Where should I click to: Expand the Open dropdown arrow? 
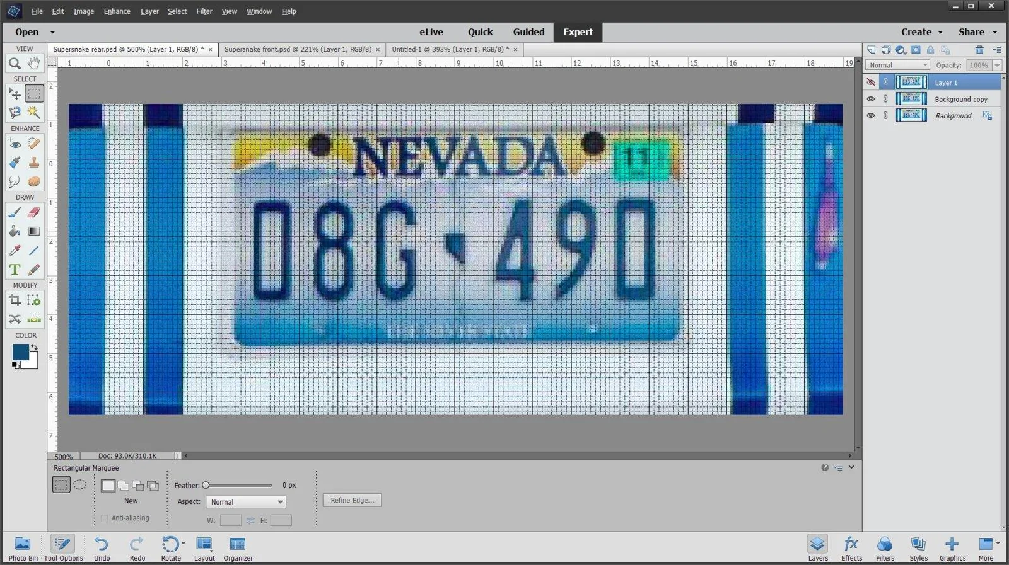[52, 32]
